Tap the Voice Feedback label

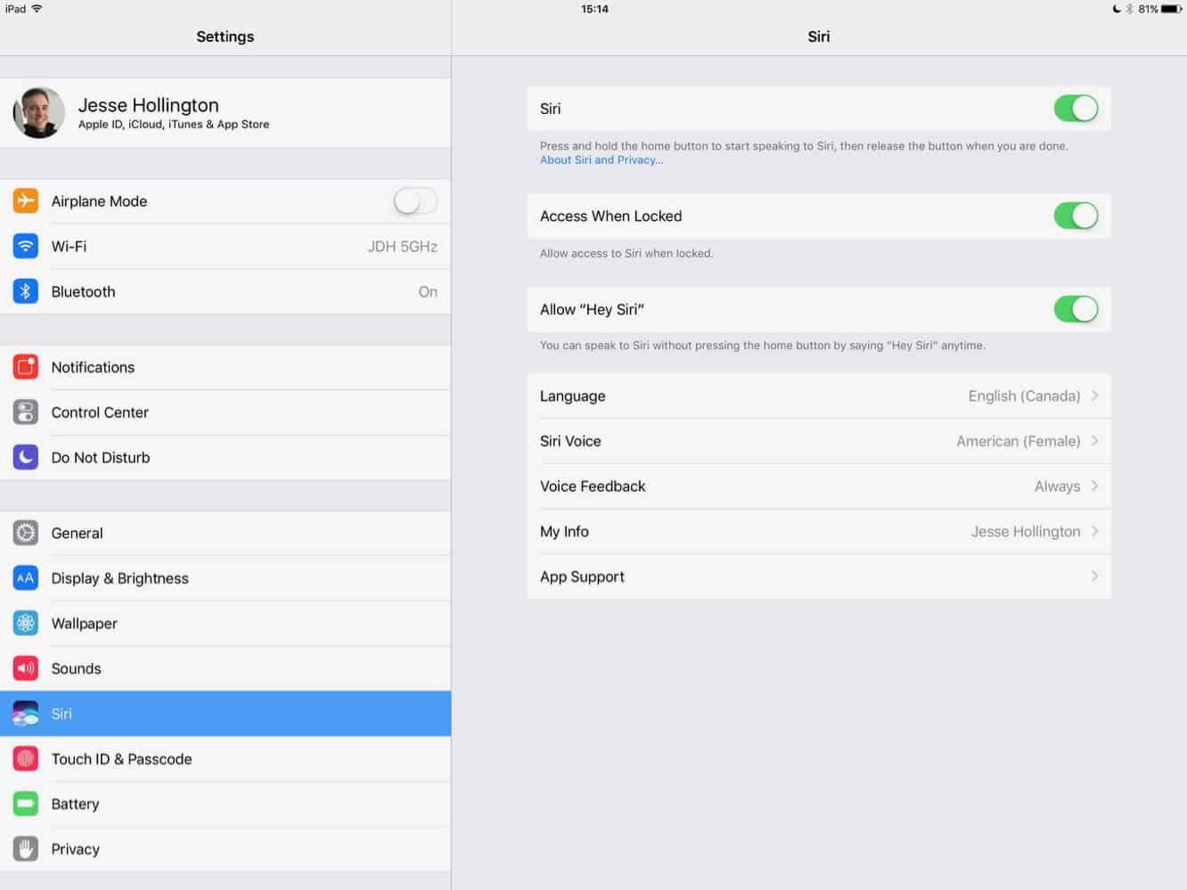click(593, 486)
